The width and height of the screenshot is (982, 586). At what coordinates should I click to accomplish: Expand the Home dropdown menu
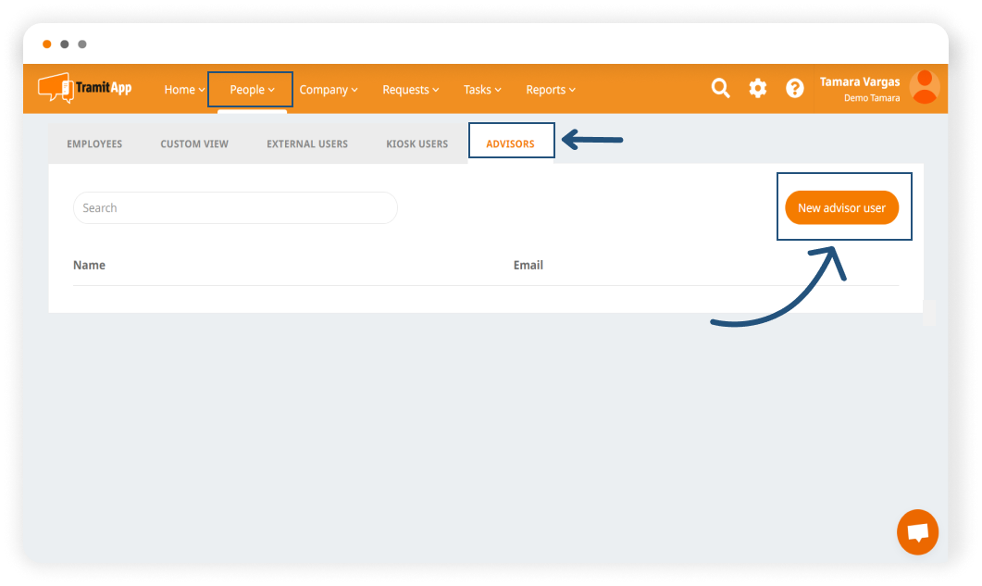[184, 90]
